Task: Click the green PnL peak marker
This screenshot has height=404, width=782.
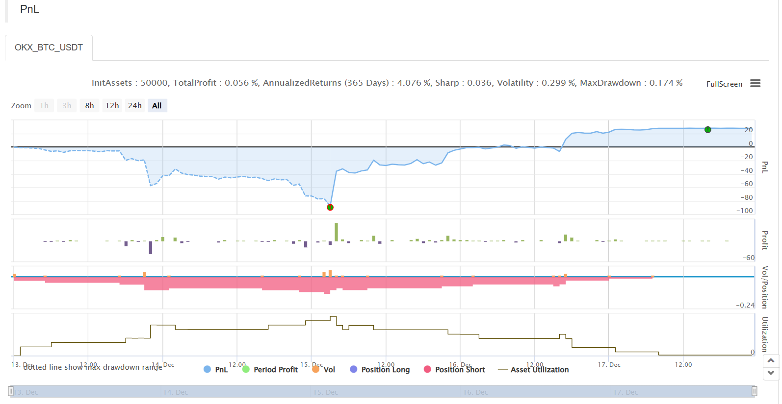Action: (x=707, y=130)
